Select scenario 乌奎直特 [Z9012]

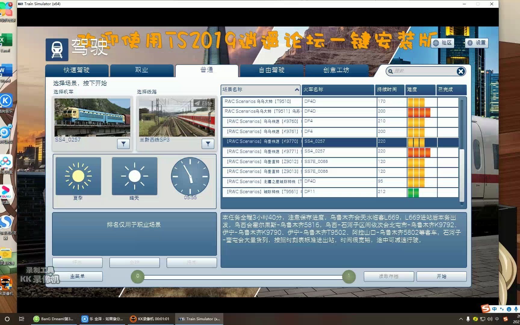pos(340,162)
